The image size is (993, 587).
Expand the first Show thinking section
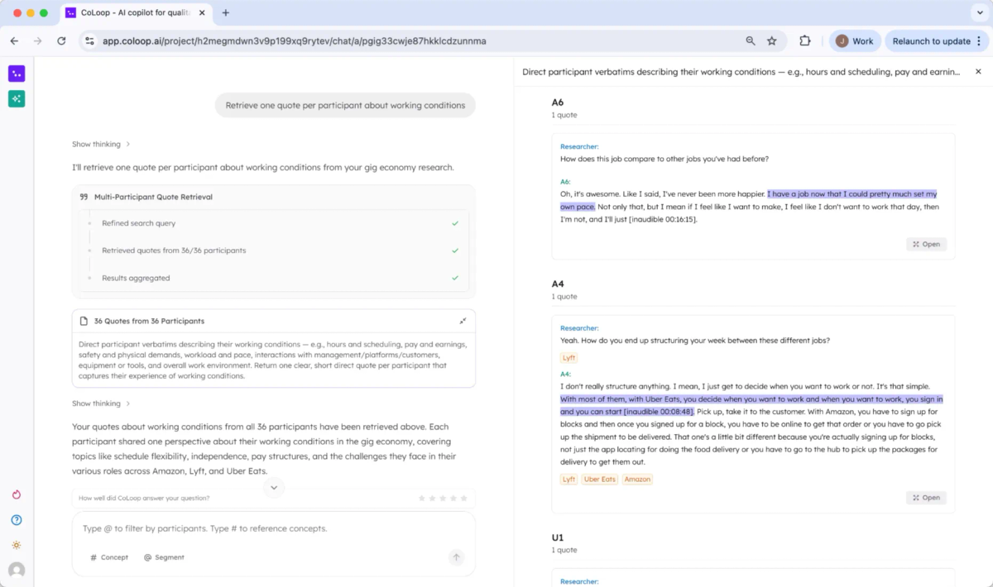(101, 144)
